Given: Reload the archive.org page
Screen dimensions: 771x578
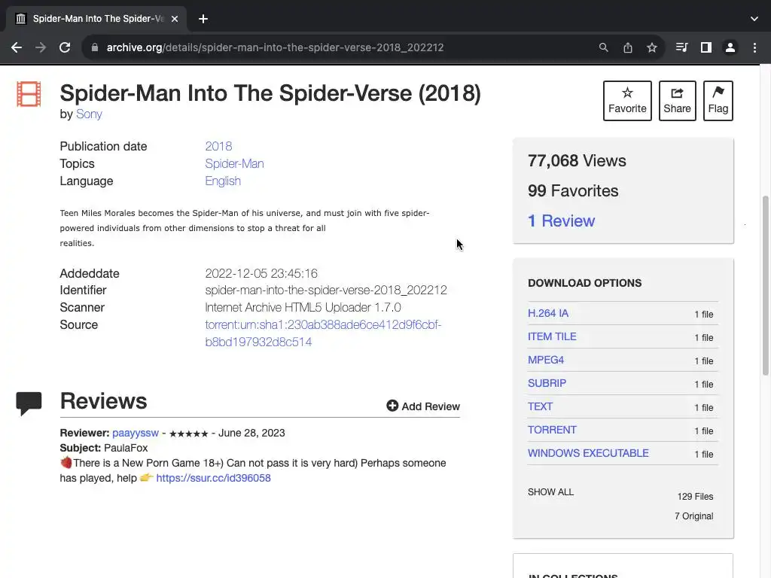Looking at the screenshot, I should coord(65,47).
